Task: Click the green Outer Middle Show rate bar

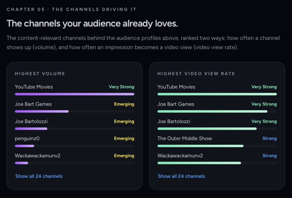Action: click(200, 146)
